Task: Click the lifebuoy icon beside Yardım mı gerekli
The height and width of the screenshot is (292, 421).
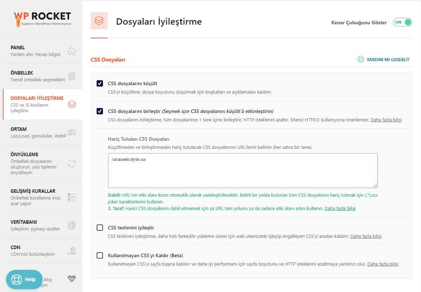Action: pyautogui.click(x=361, y=59)
